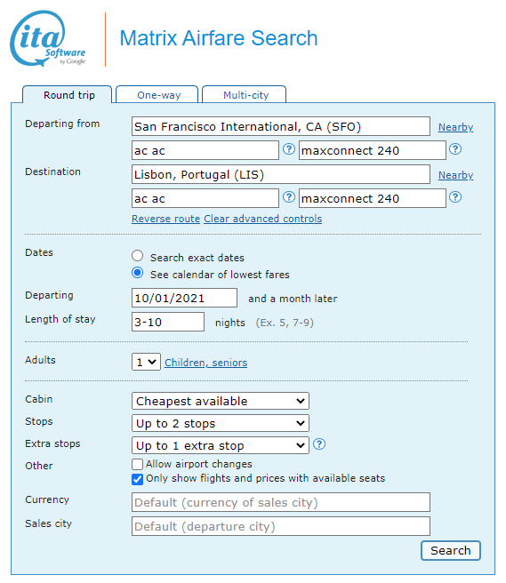Click the Departing date input field
The image size is (506, 583).
(184, 298)
